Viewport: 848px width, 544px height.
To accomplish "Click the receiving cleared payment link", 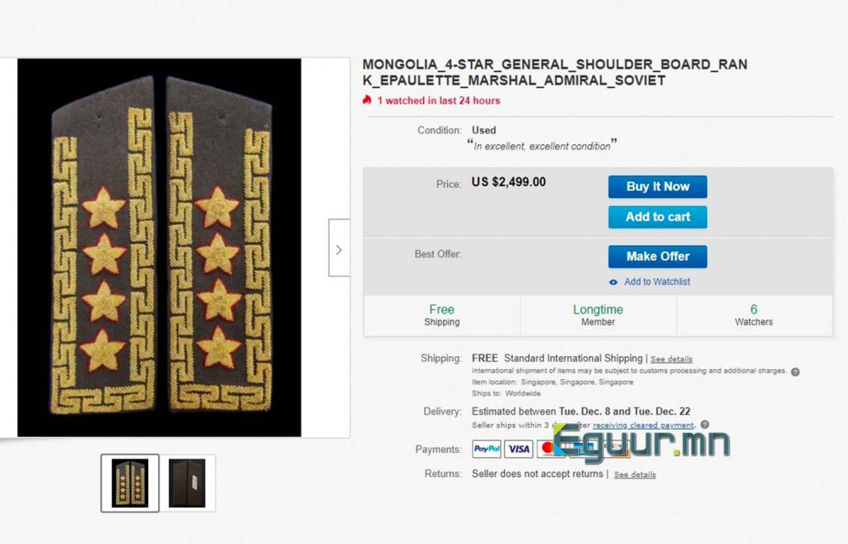I will (643, 426).
